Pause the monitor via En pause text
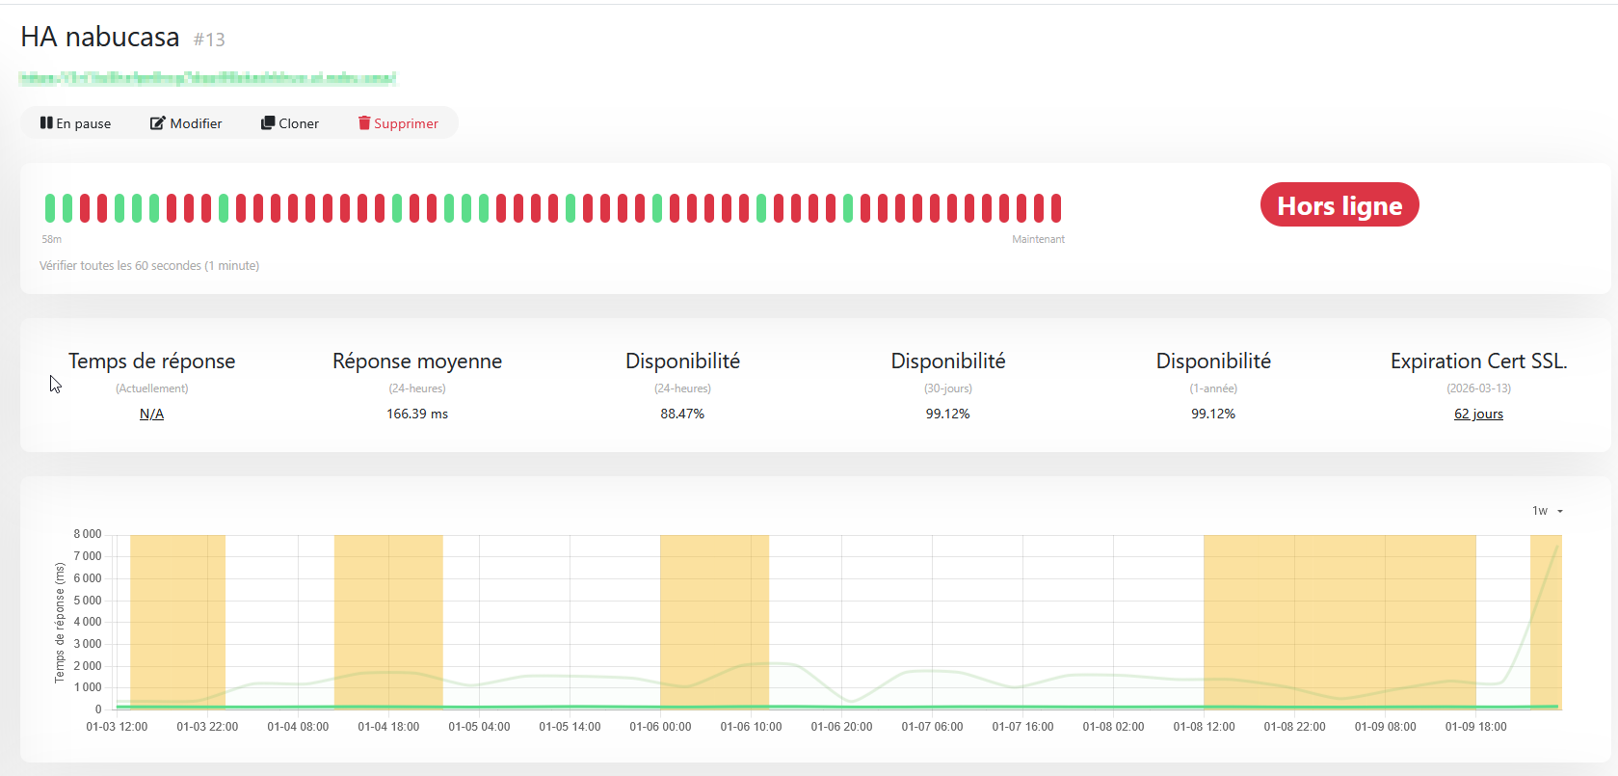This screenshot has height=776, width=1618. tap(84, 123)
